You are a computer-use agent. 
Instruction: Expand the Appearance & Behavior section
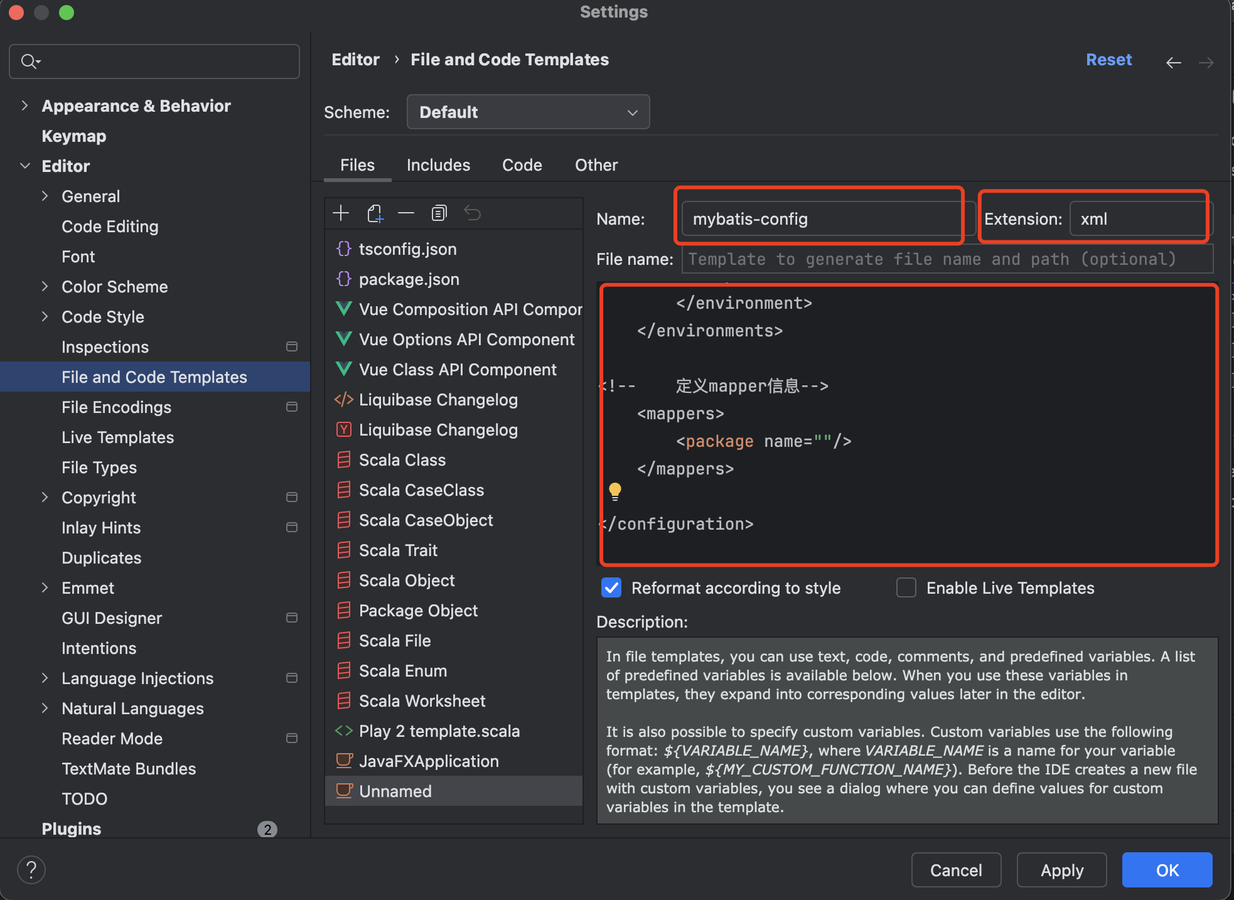pos(24,105)
